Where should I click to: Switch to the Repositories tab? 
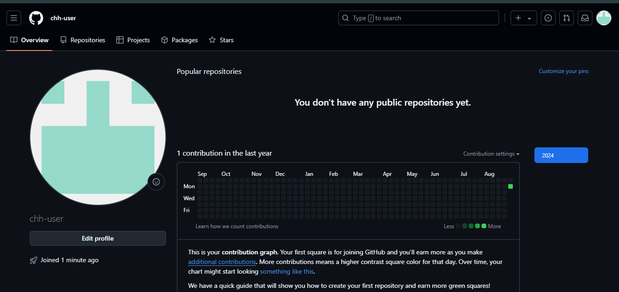tap(83, 40)
